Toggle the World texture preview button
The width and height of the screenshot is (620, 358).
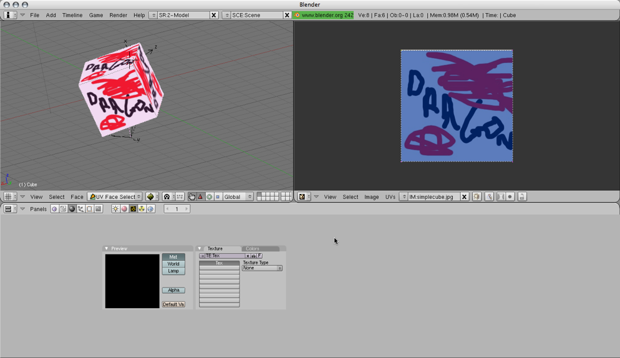point(173,264)
